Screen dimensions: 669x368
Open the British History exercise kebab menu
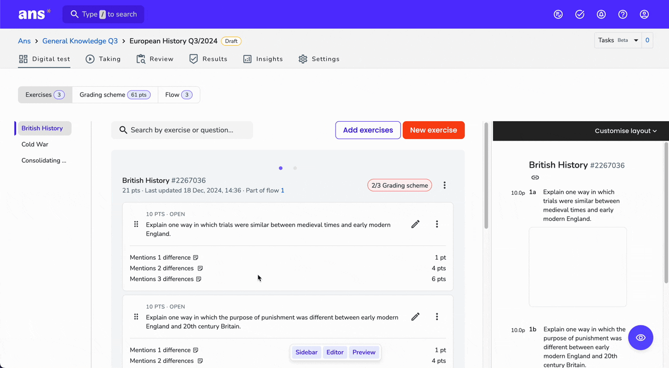(445, 185)
